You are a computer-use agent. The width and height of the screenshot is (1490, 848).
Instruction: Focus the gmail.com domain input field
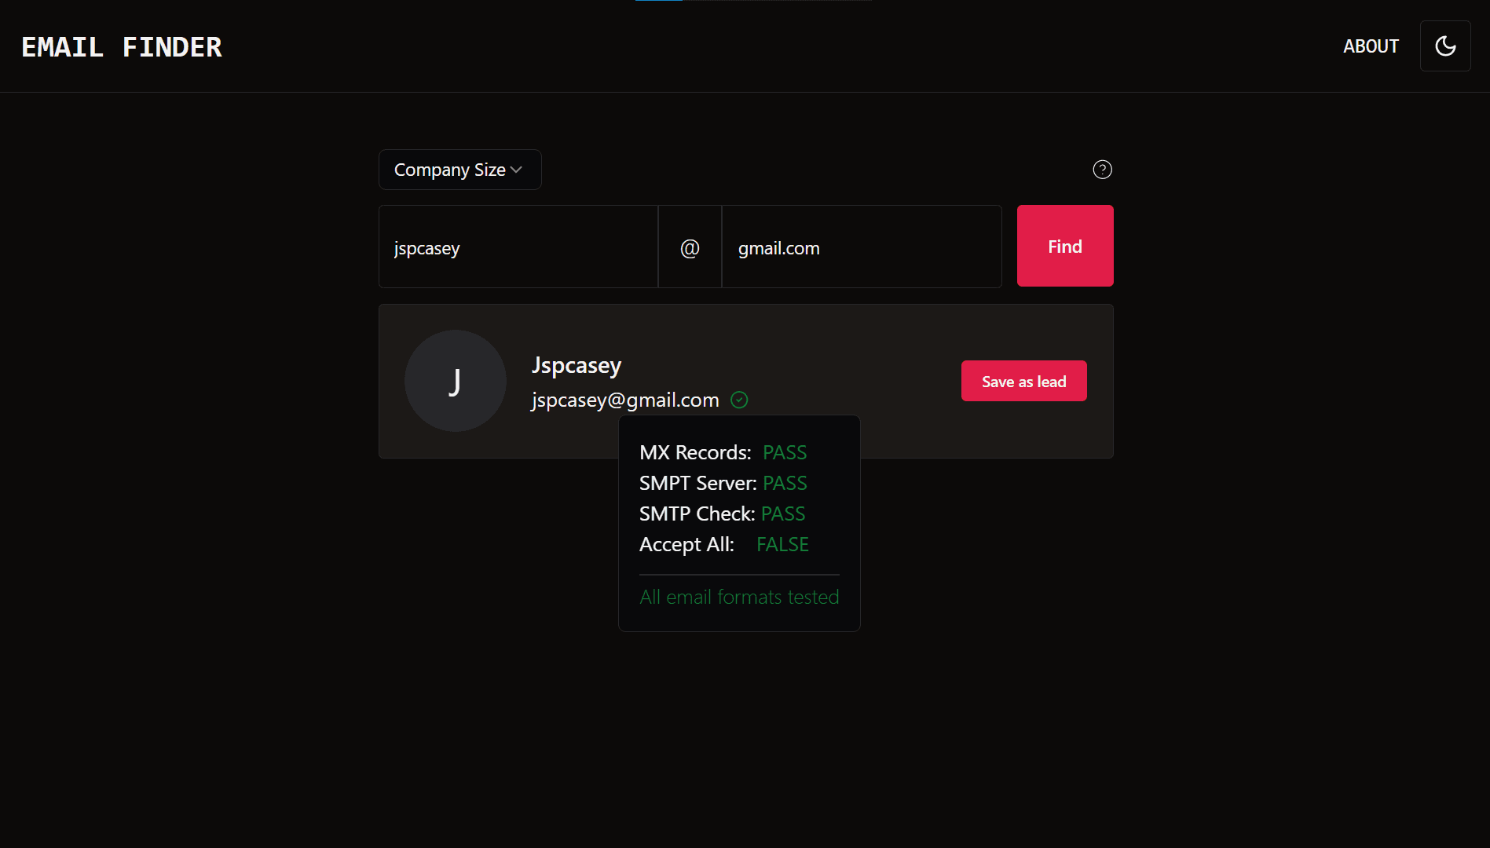tap(861, 247)
